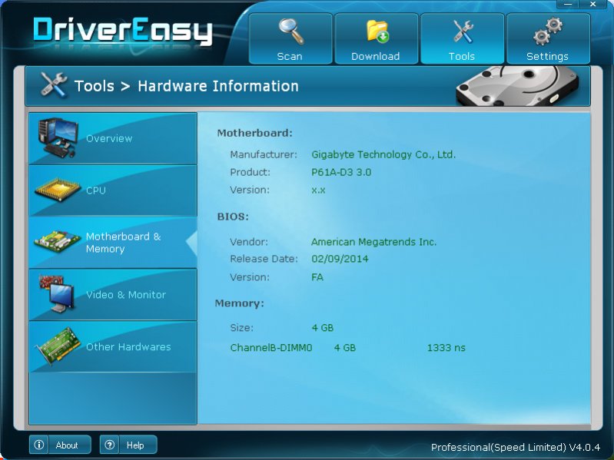The image size is (614, 460).
Task: Show the Overview section label
Action: (109, 138)
